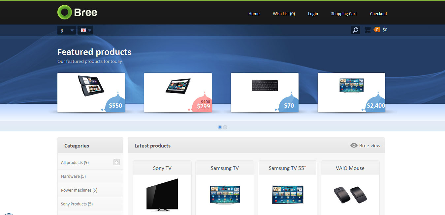
Task: Click the Featured products heading
Action: [94, 52]
